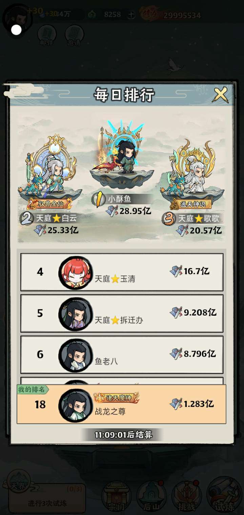The width and height of the screenshot is (244, 515).
Task: Tap the plus icon beside 8258
Action: [131, 15]
